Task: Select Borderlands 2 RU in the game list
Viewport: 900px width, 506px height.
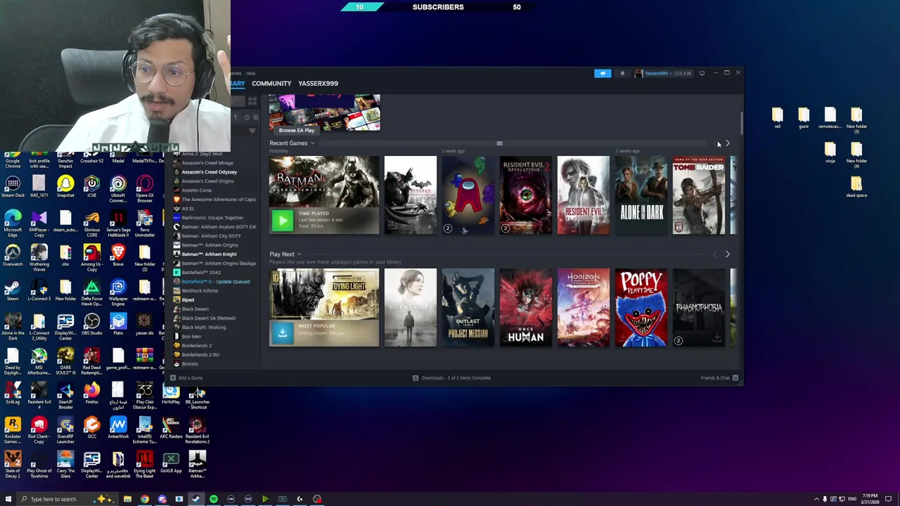Action: pyautogui.click(x=200, y=355)
